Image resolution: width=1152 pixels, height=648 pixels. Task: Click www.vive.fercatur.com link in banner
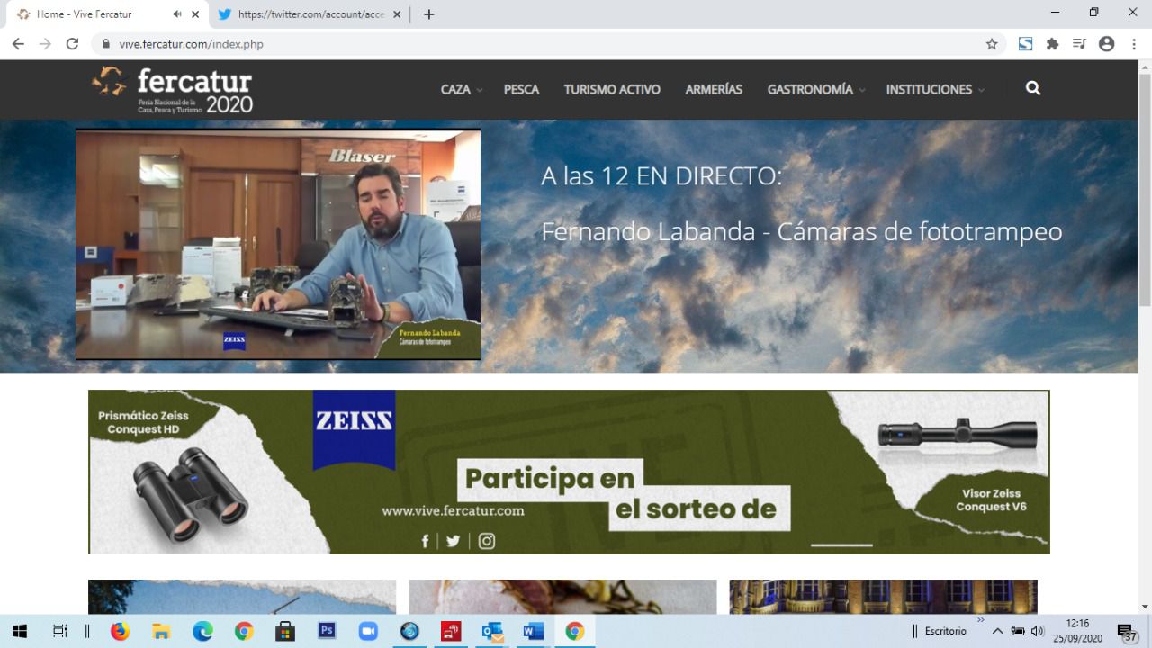[453, 510]
